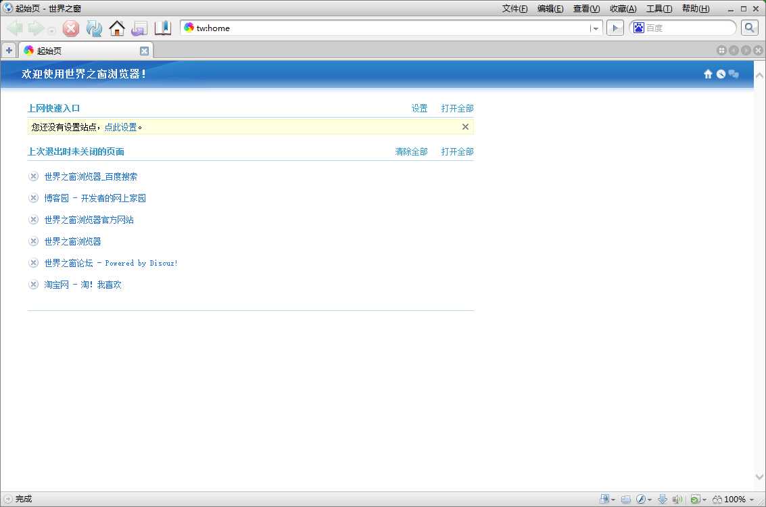Click the 清除全部 link
Image resolution: width=766 pixels, height=507 pixels.
pyautogui.click(x=411, y=152)
